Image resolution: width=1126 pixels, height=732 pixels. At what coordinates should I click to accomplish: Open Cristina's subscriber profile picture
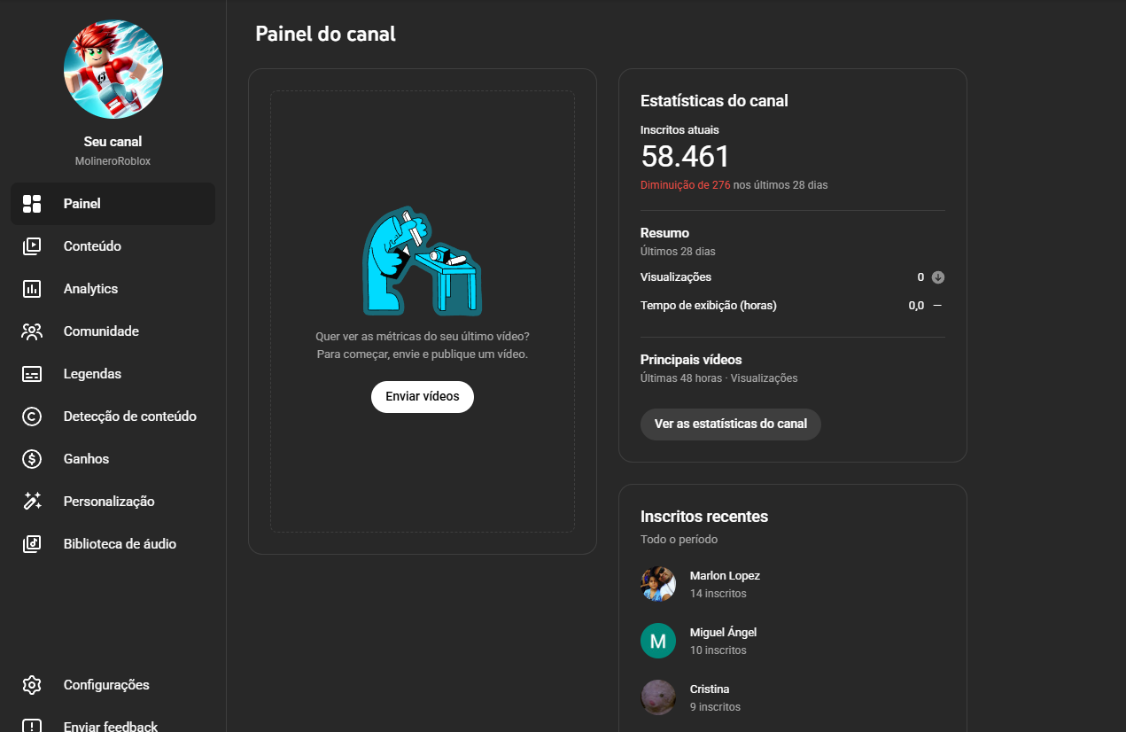(x=658, y=697)
